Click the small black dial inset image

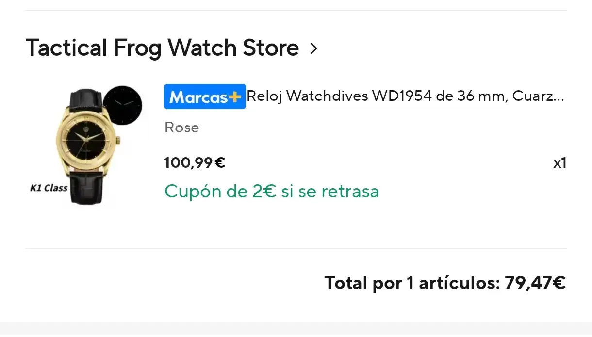click(123, 105)
